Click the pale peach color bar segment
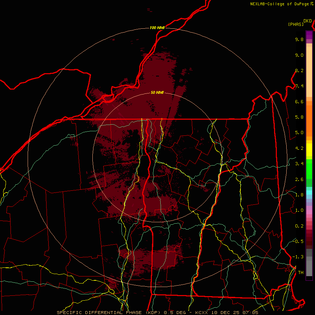Viewport: 315px width, 315px height. click(309, 72)
